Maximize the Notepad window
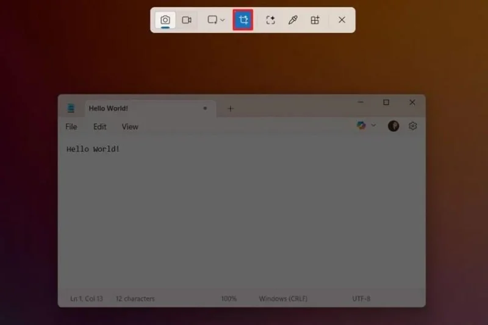Viewport: 488px width, 325px height. click(386, 102)
